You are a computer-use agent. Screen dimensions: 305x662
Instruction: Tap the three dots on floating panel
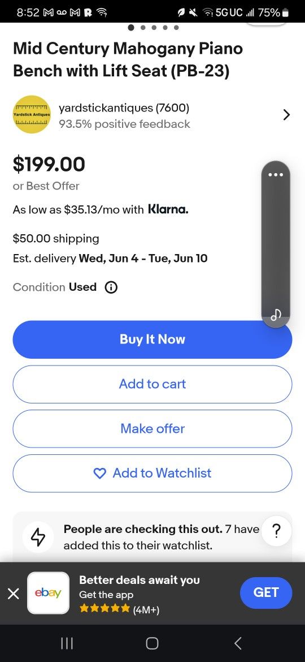(276, 175)
